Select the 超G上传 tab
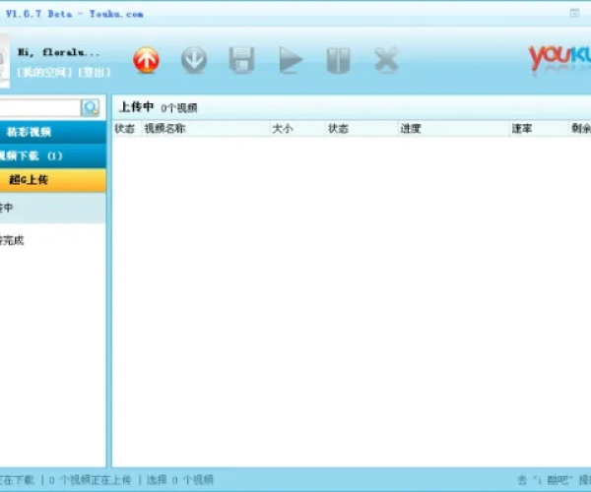This screenshot has height=492, width=591. tap(53, 180)
